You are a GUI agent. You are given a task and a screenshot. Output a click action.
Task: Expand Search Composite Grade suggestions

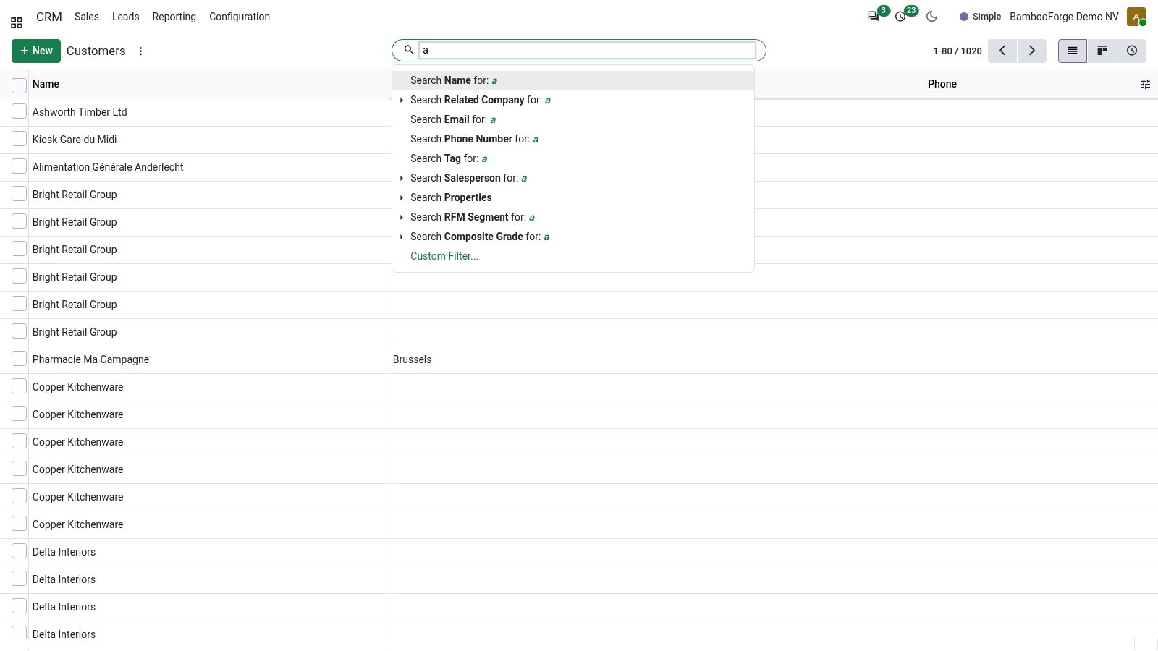pos(402,237)
